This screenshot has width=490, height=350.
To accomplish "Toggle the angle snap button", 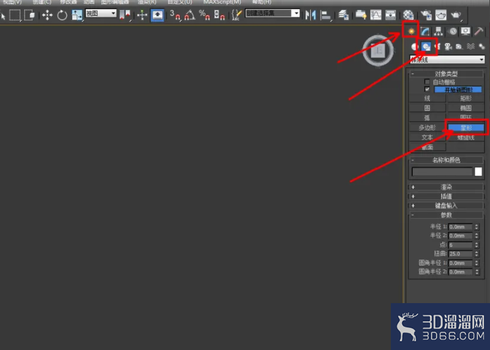I will 190,15.
